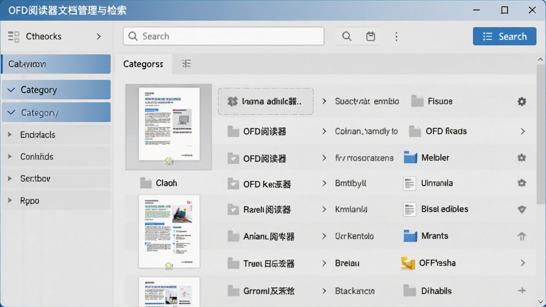This screenshot has height=307, width=546.
Task: Click the dashed-border first row item with gear icon
Action: [x=266, y=101]
